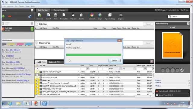Viewport: 193px width, 109px height.
Task: Close the Fiery Compose/Impose dialog
Action: tap(119, 41)
